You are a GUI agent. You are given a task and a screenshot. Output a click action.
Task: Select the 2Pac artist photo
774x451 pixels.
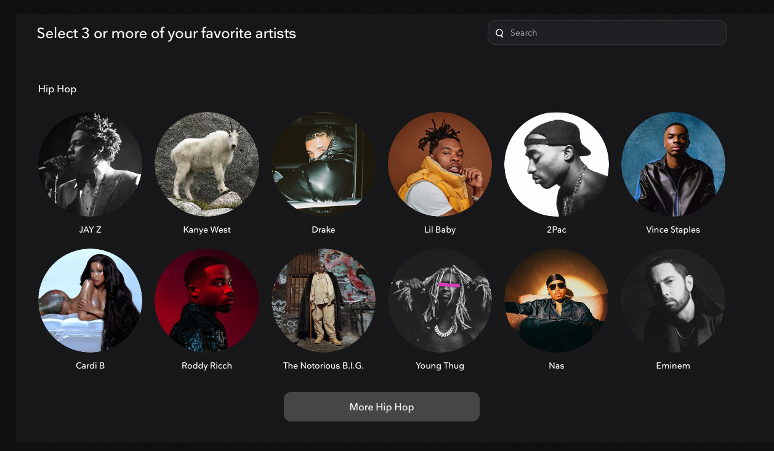click(557, 164)
